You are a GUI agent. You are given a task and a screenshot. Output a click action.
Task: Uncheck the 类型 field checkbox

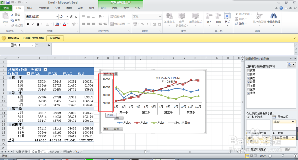point(248,78)
